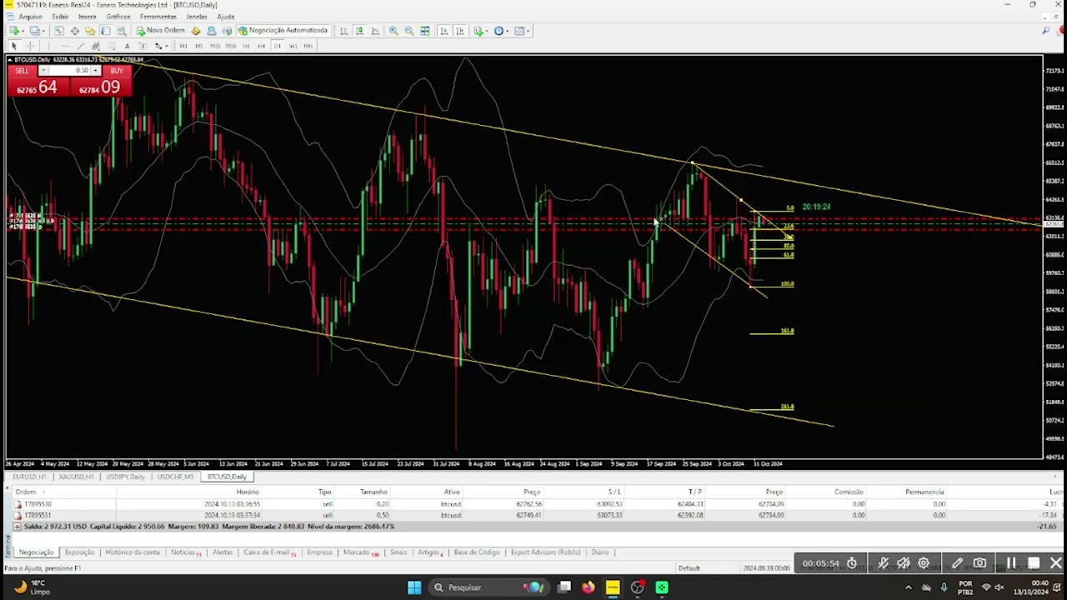Open the Histórico da conta tab
1067x600 pixels.
click(x=133, y=552)
